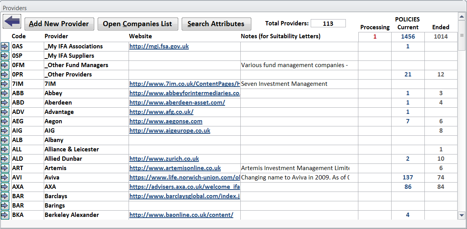Click the Total Providers field showing 113

[x=328, y=23]
